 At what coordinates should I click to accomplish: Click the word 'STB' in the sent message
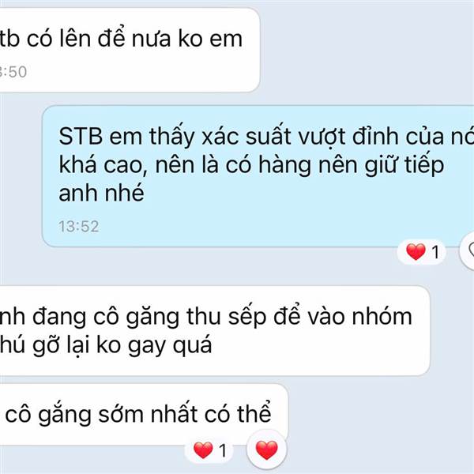click(81, 136)
